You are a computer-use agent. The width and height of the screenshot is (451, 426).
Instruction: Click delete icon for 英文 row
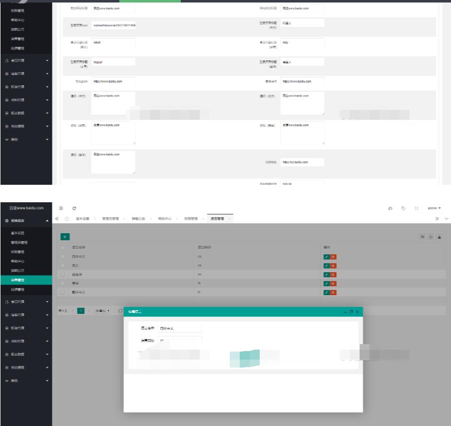(333, 265)
